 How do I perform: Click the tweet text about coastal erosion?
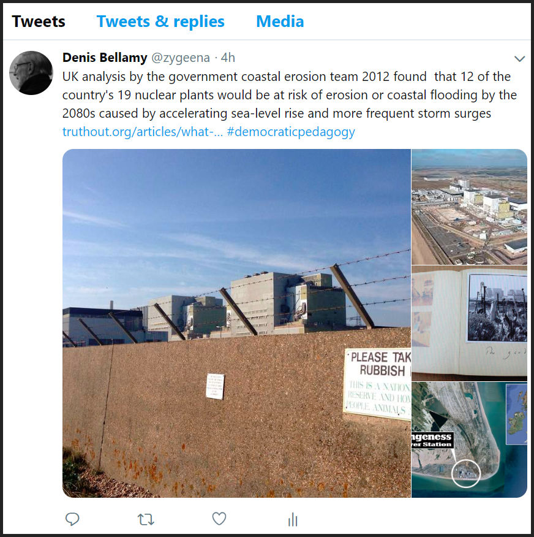point(290,95)
